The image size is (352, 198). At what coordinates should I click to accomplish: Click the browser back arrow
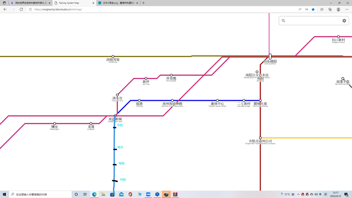point(5,9)
